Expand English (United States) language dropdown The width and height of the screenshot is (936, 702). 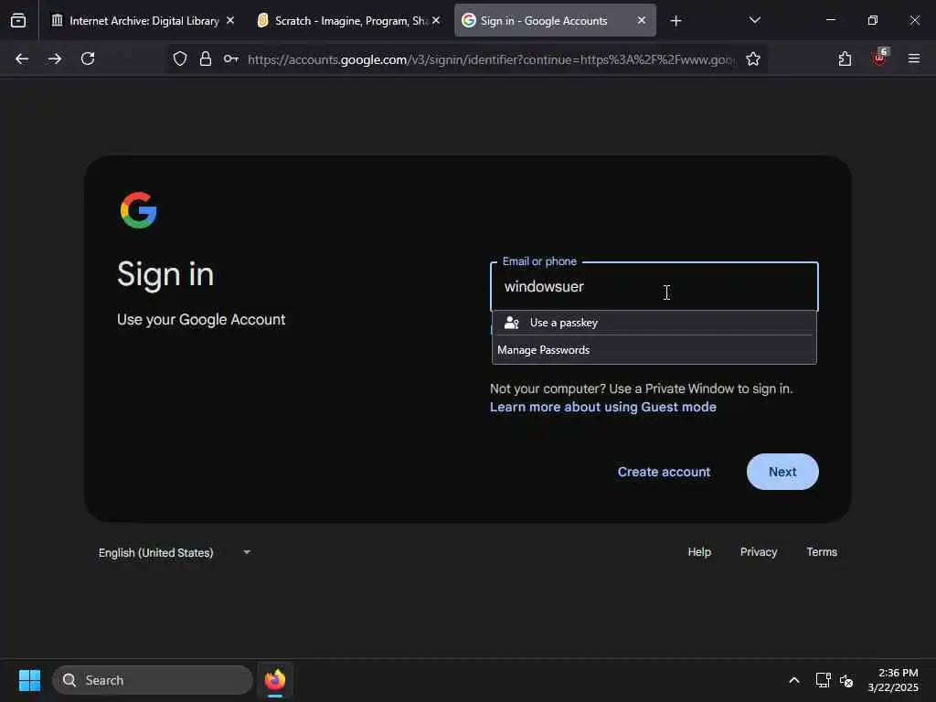[175, 553]
